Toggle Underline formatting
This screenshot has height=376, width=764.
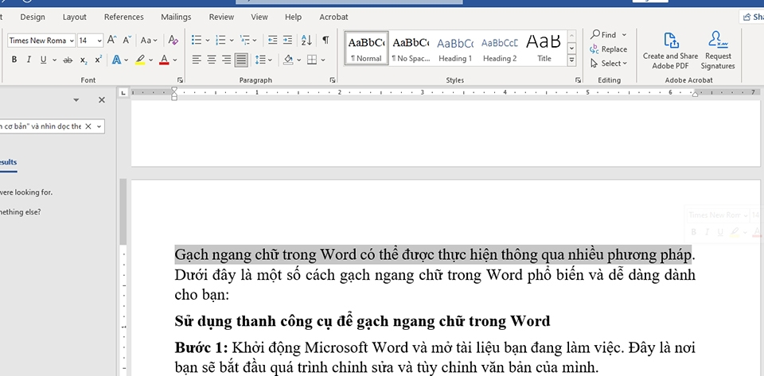pos(43,60)
